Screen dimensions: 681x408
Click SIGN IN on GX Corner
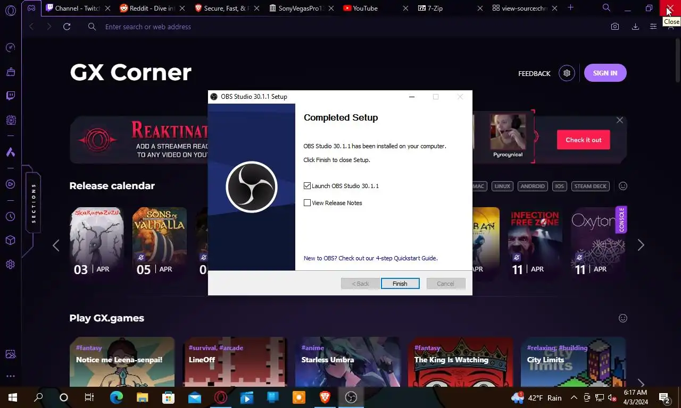605,73
